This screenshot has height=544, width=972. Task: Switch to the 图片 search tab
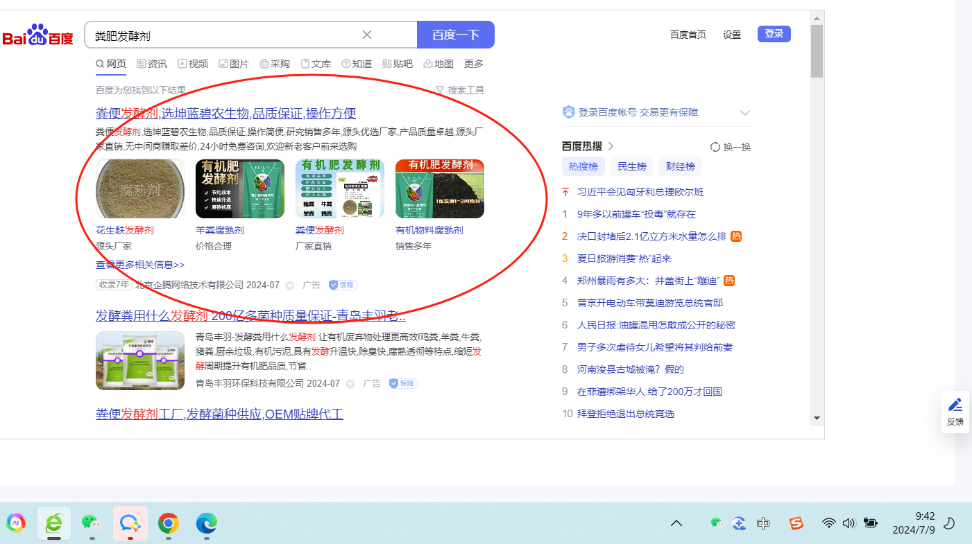click(234, 64)
